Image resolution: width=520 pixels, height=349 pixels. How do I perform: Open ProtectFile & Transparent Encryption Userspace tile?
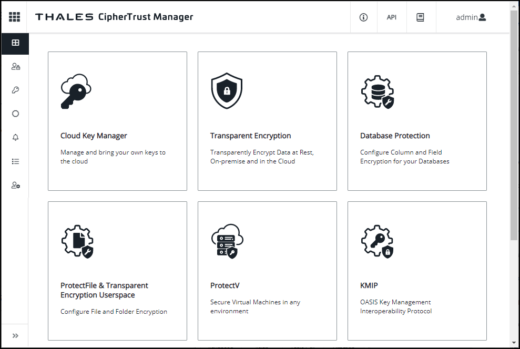click(x=117, y=271)
